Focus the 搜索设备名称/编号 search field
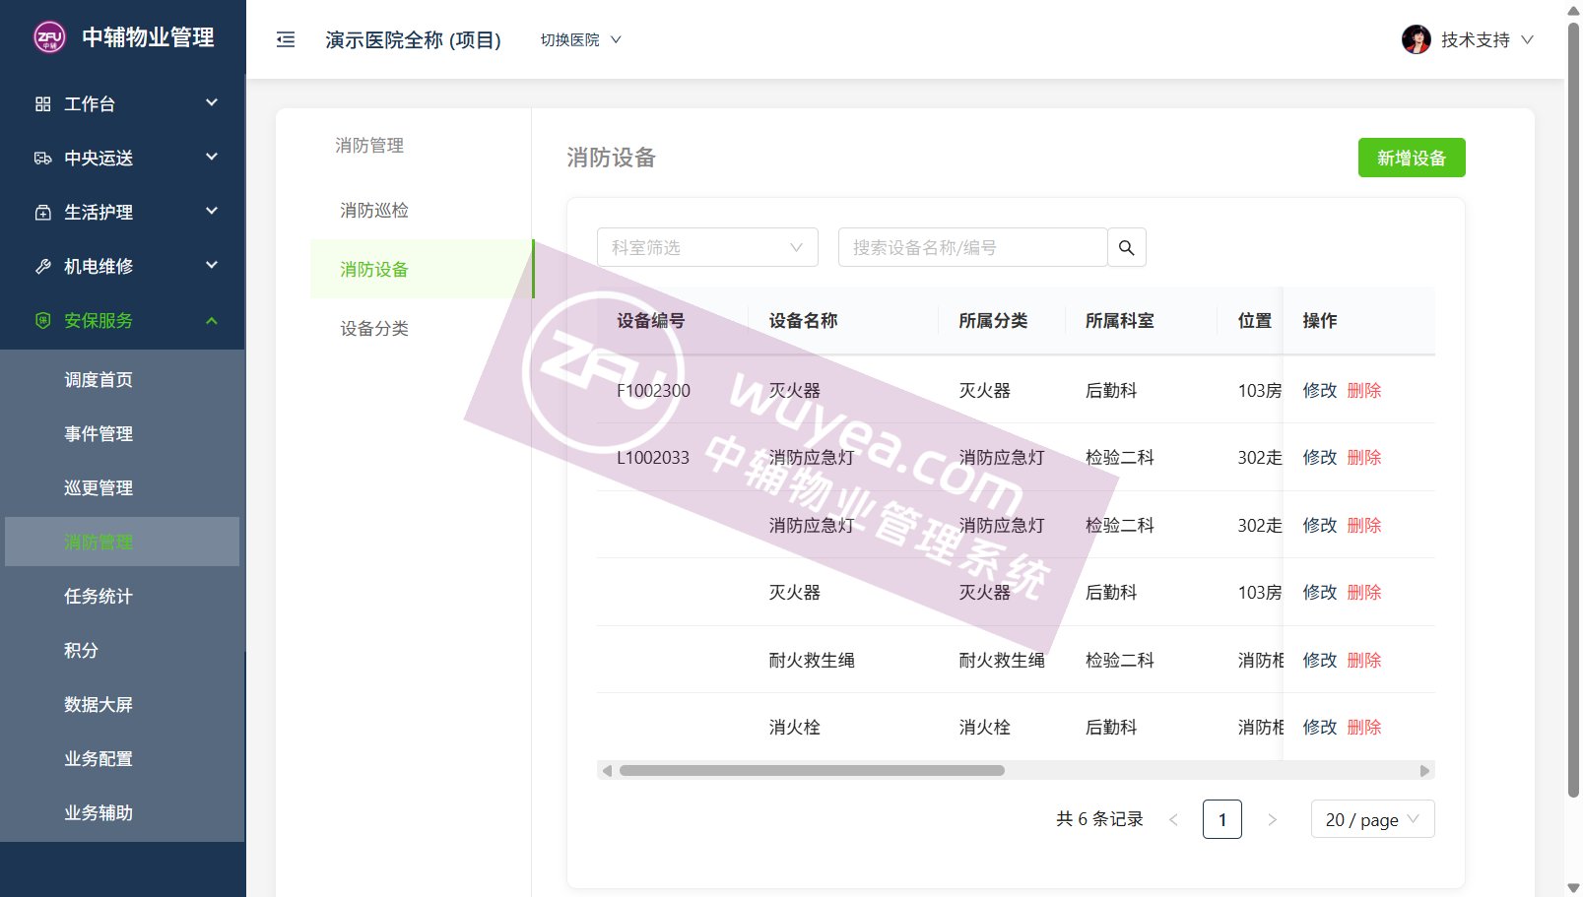The height and width of the screenshot is (897, 1583). 972,247
